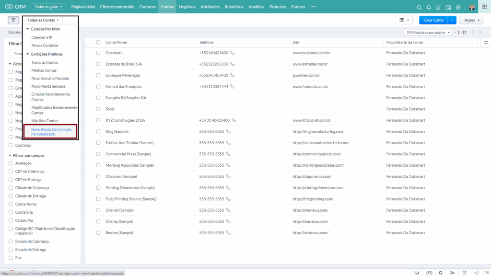
Task: Tick the Estradas do Brasil S/A checkbox
Action: tap(98, 64)
